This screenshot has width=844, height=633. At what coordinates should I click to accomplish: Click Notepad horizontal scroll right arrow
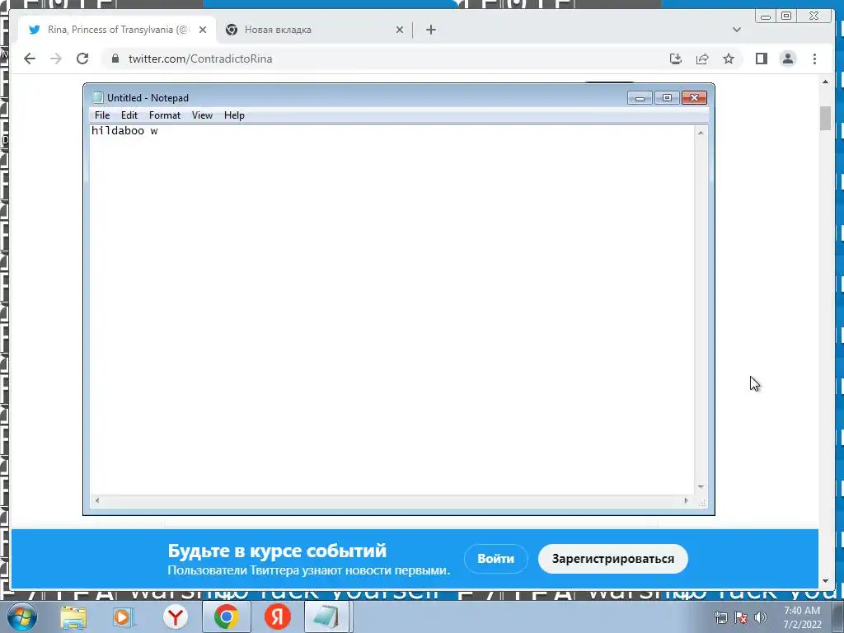pyautogui.click(x=687, y=500)
